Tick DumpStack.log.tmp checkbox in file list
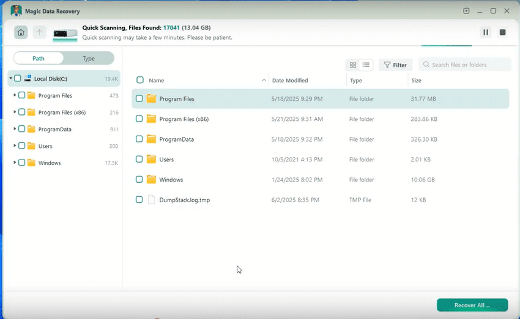Image resolution: width=520 pixels, height=319 pixels. pyautogui.click(x=139, y=200)
